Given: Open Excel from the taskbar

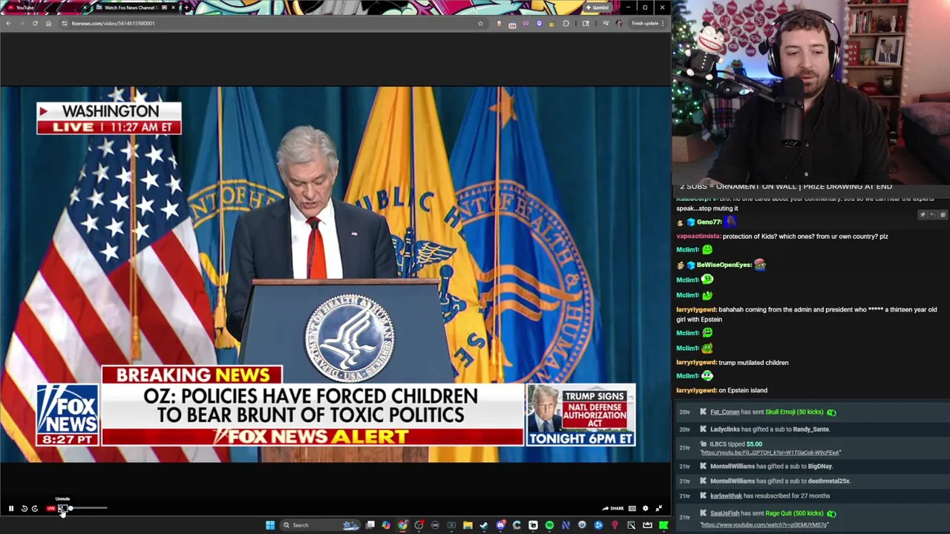Looking at the screenshot, I should click(x=451, y=525).
